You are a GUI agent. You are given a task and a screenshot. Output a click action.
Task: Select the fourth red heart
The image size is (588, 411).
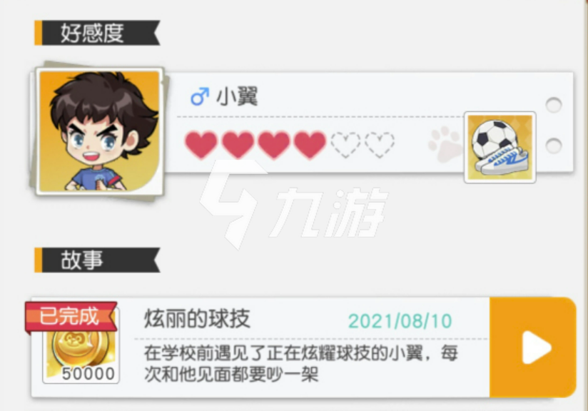click(310, 145)
